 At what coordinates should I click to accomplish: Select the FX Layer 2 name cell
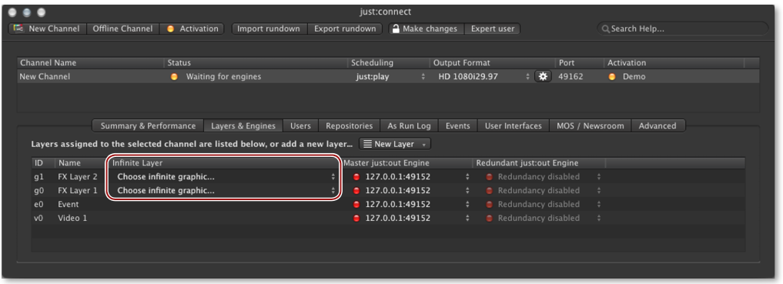(x=78, y=177)
